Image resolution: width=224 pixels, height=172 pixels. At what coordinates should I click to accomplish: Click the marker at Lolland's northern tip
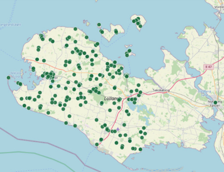[x=75, y=29]
